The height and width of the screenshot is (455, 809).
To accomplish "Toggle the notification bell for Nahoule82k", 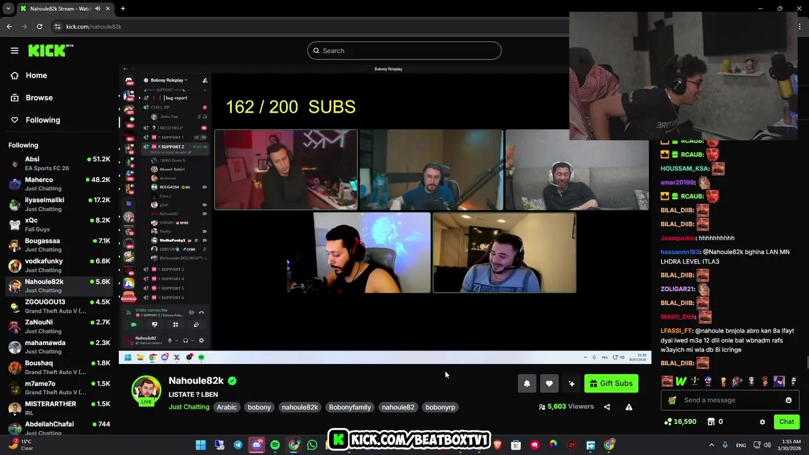I will point(527,384).
